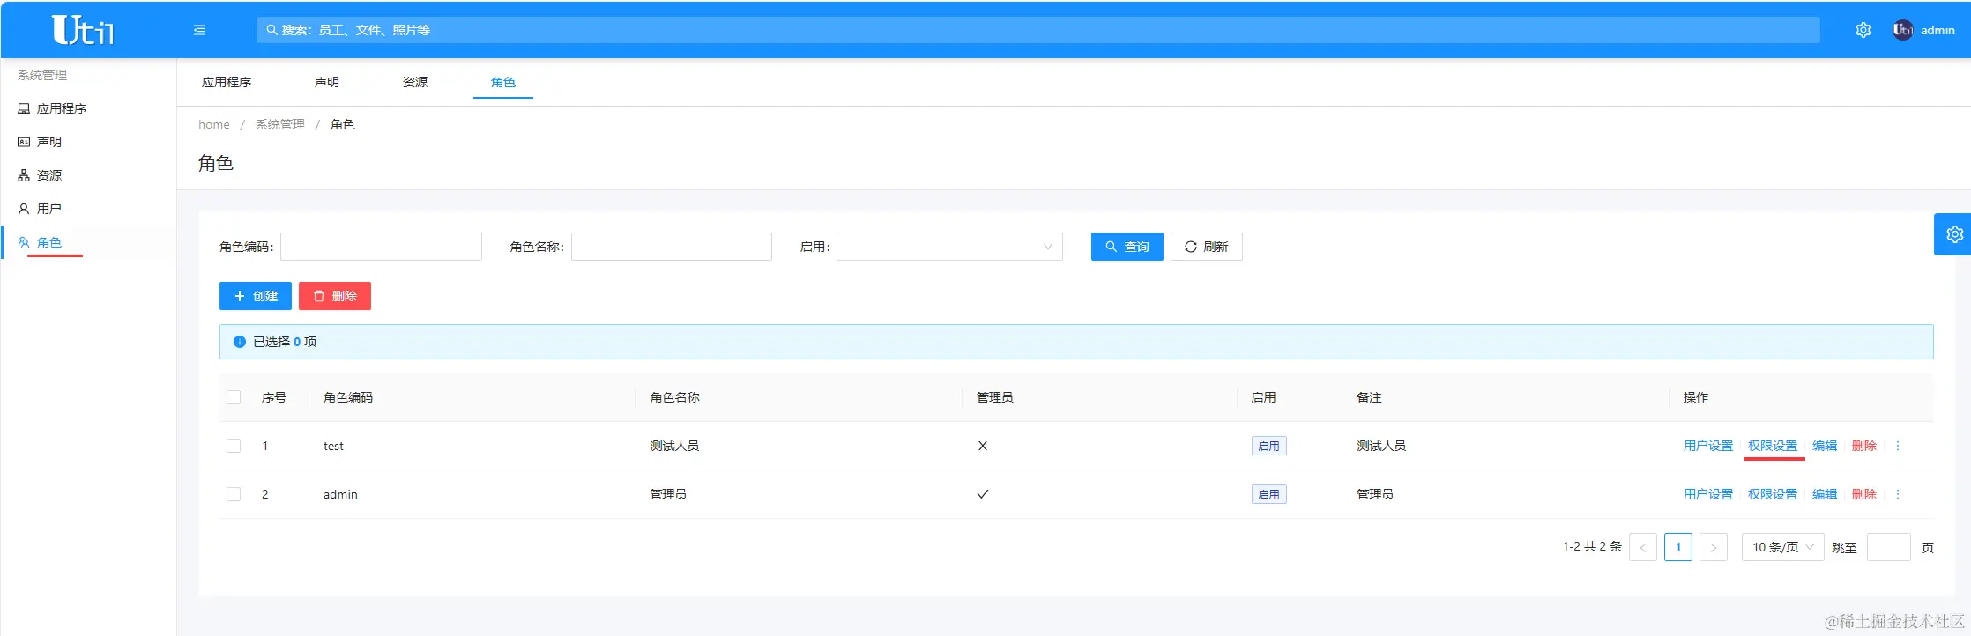This screenshot has width=1971, height=636.
Task: Click the home breadcrumb link
Action: (x=214, y=124)
